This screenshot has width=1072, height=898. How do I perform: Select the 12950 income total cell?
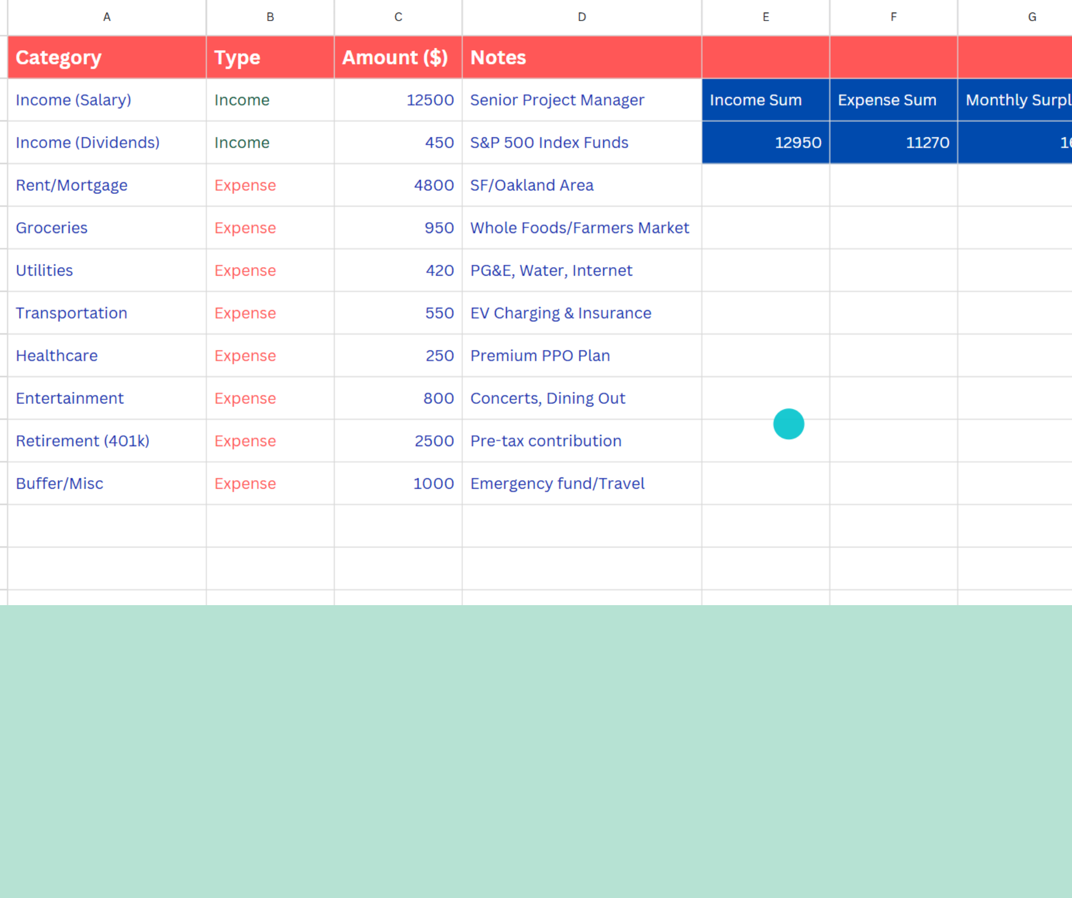pos(766,142)
